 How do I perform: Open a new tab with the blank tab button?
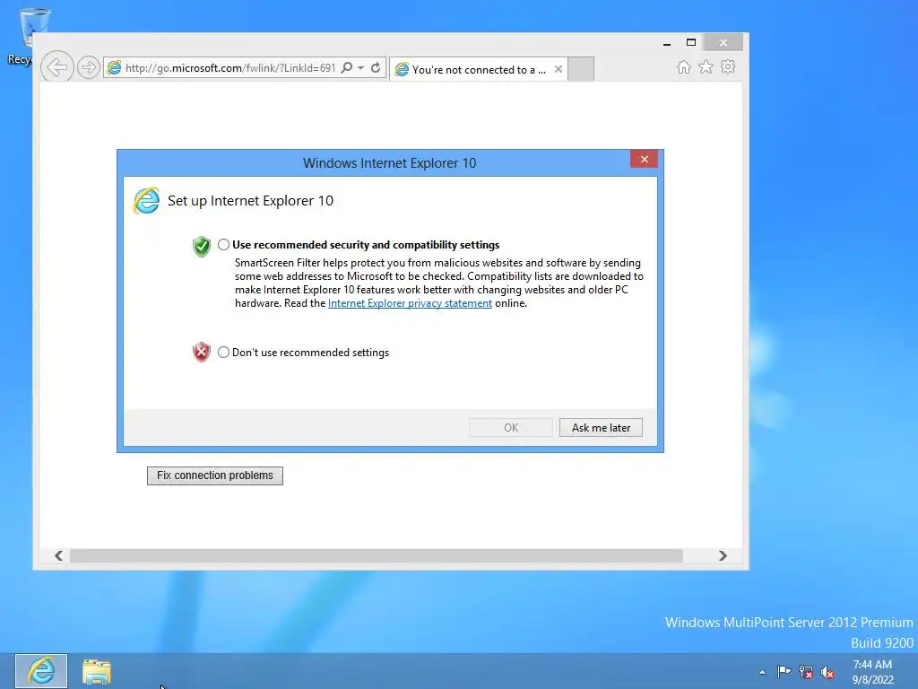click(581, 69)
